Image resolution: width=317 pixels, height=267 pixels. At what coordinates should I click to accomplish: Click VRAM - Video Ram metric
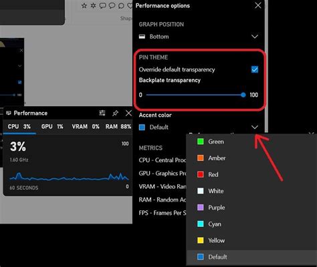(163, 186)
